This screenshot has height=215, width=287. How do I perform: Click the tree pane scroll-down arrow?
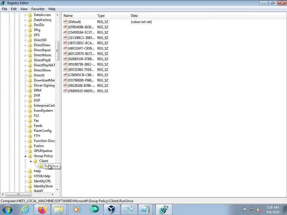click(57, 190)
